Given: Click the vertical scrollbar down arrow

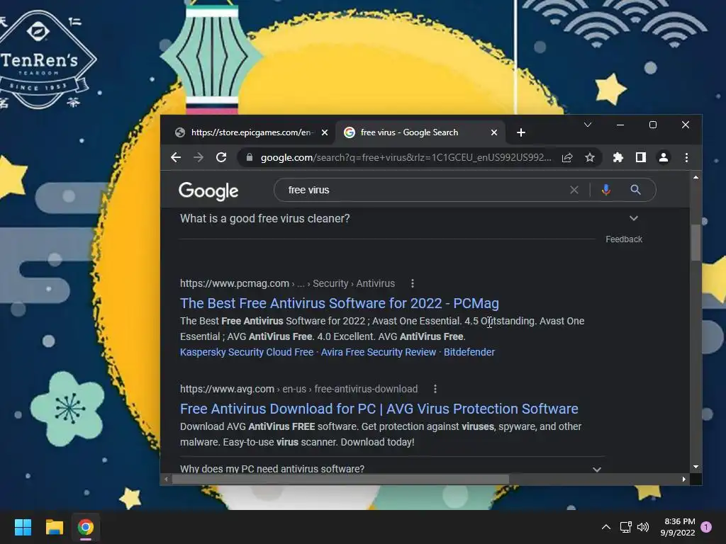Looking at the screenshot, I should pos(696,467).
